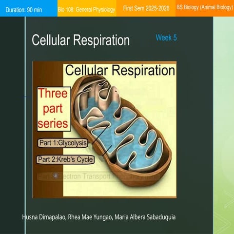
Task: Click the mitochondrion illustration
Action: [122, 130]
